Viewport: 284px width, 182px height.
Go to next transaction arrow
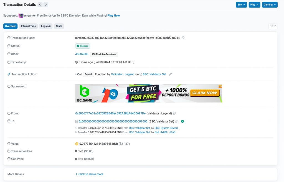tap(46, 5)
